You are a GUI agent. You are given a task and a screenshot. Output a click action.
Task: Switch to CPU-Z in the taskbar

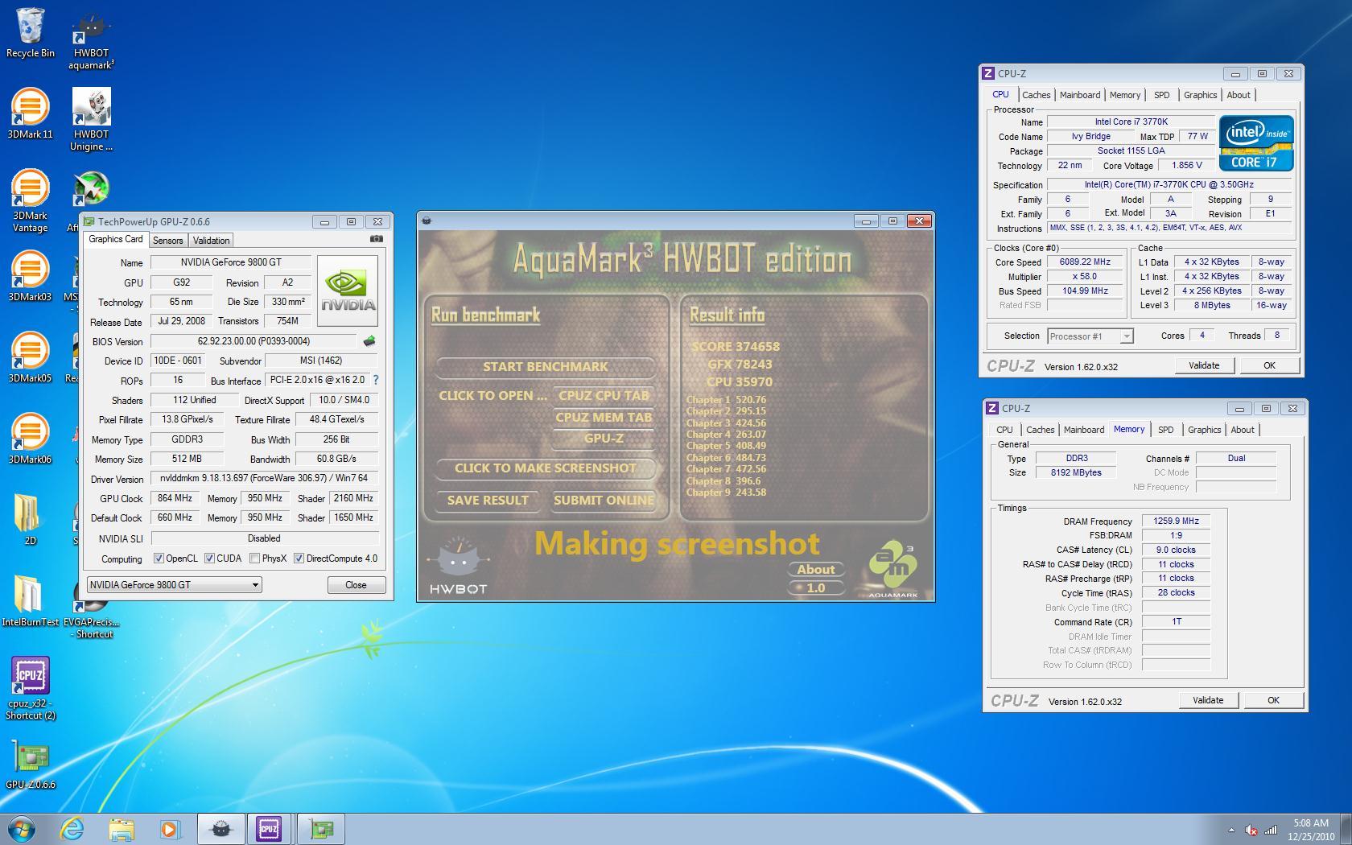pos(269,829)
